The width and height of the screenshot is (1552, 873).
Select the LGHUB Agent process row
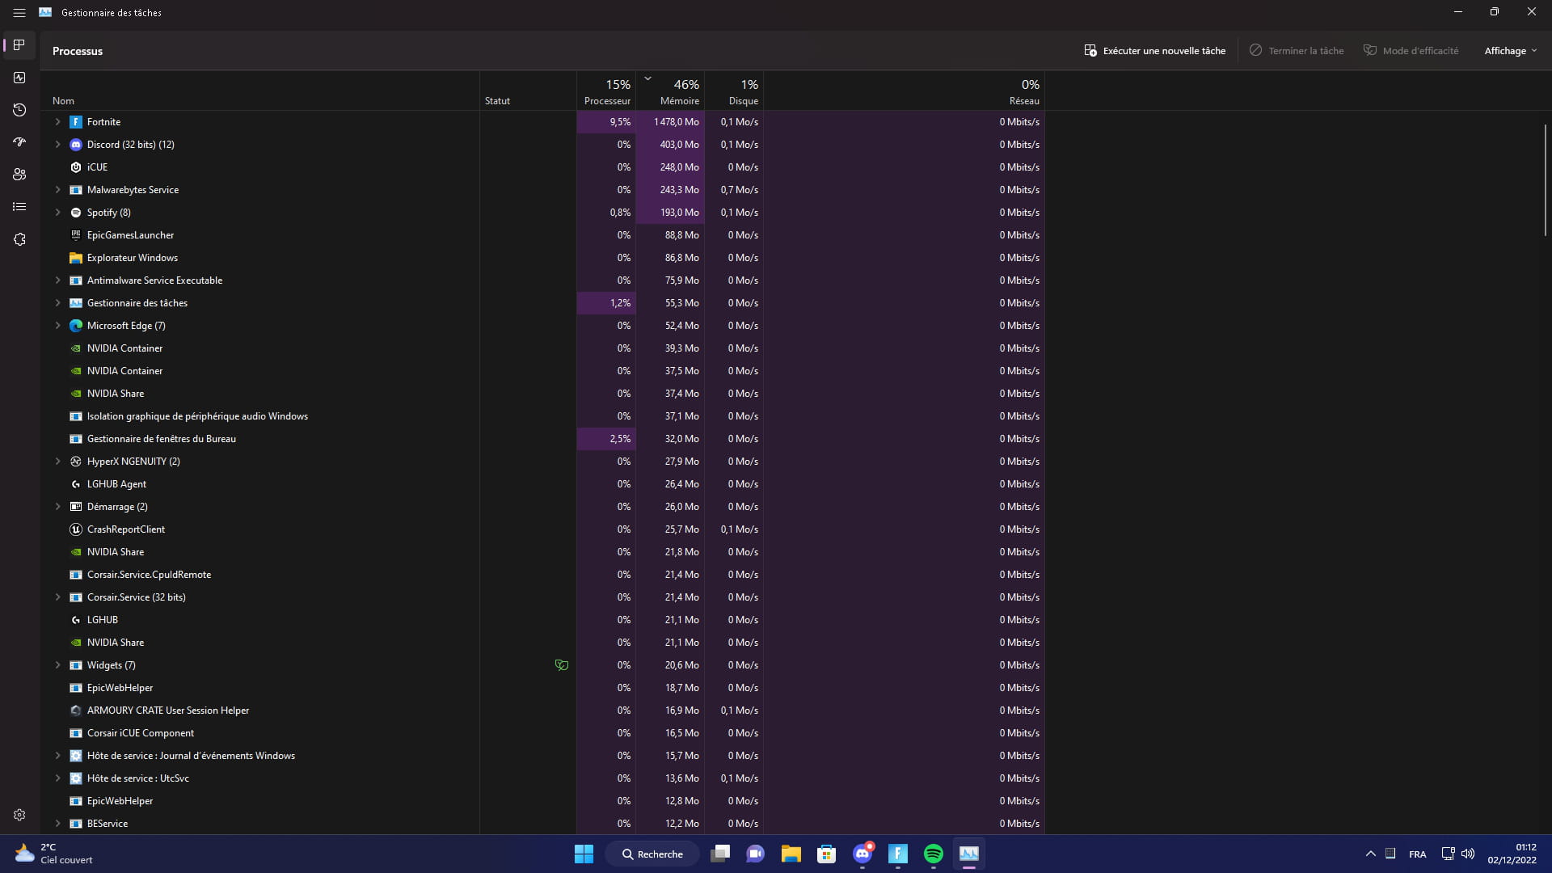coord(542,484)
